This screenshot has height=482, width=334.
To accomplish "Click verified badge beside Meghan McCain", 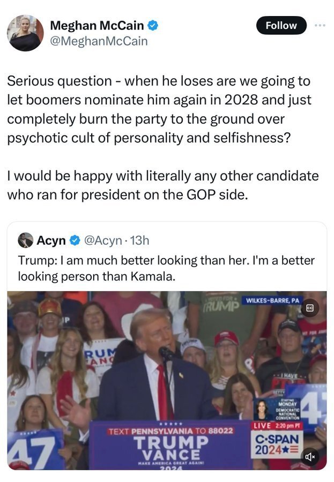I will click(153, 25).
